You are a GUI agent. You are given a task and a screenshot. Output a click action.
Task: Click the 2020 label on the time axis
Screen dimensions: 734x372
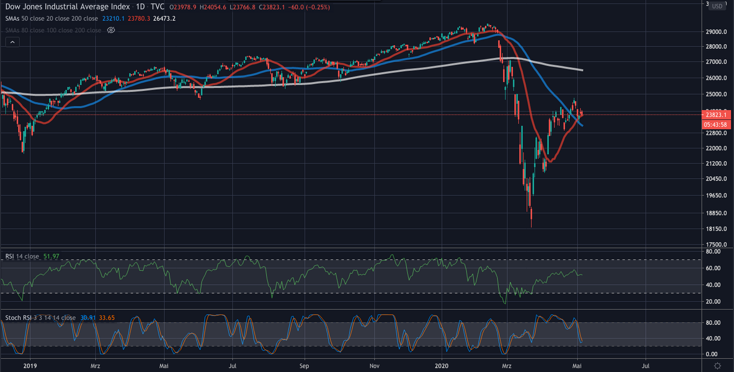(441, 366)
